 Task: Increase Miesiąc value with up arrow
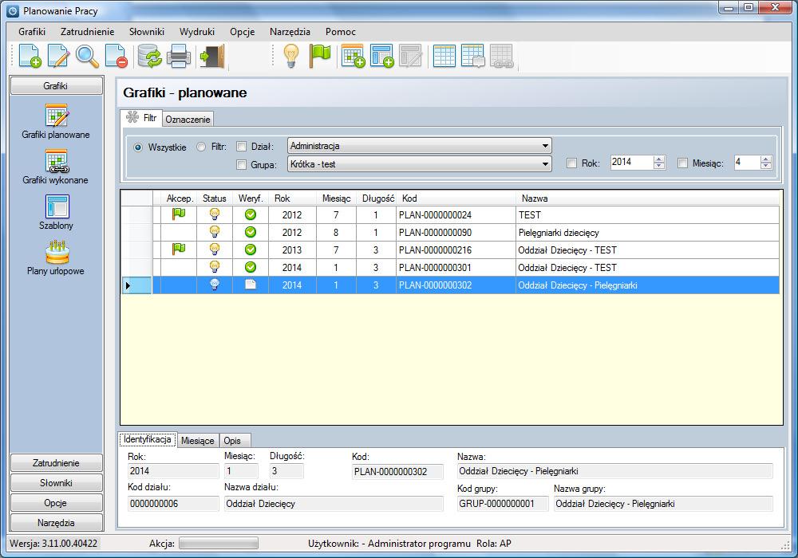(x=766, y=159)
